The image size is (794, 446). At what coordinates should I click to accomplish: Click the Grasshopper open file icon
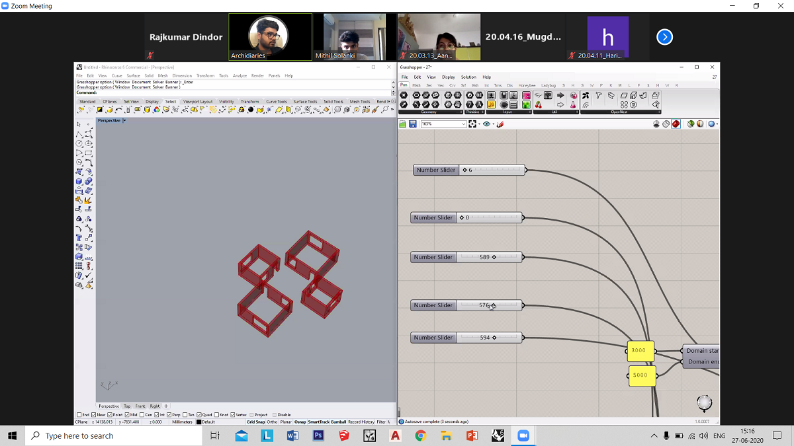coord(403,124)
